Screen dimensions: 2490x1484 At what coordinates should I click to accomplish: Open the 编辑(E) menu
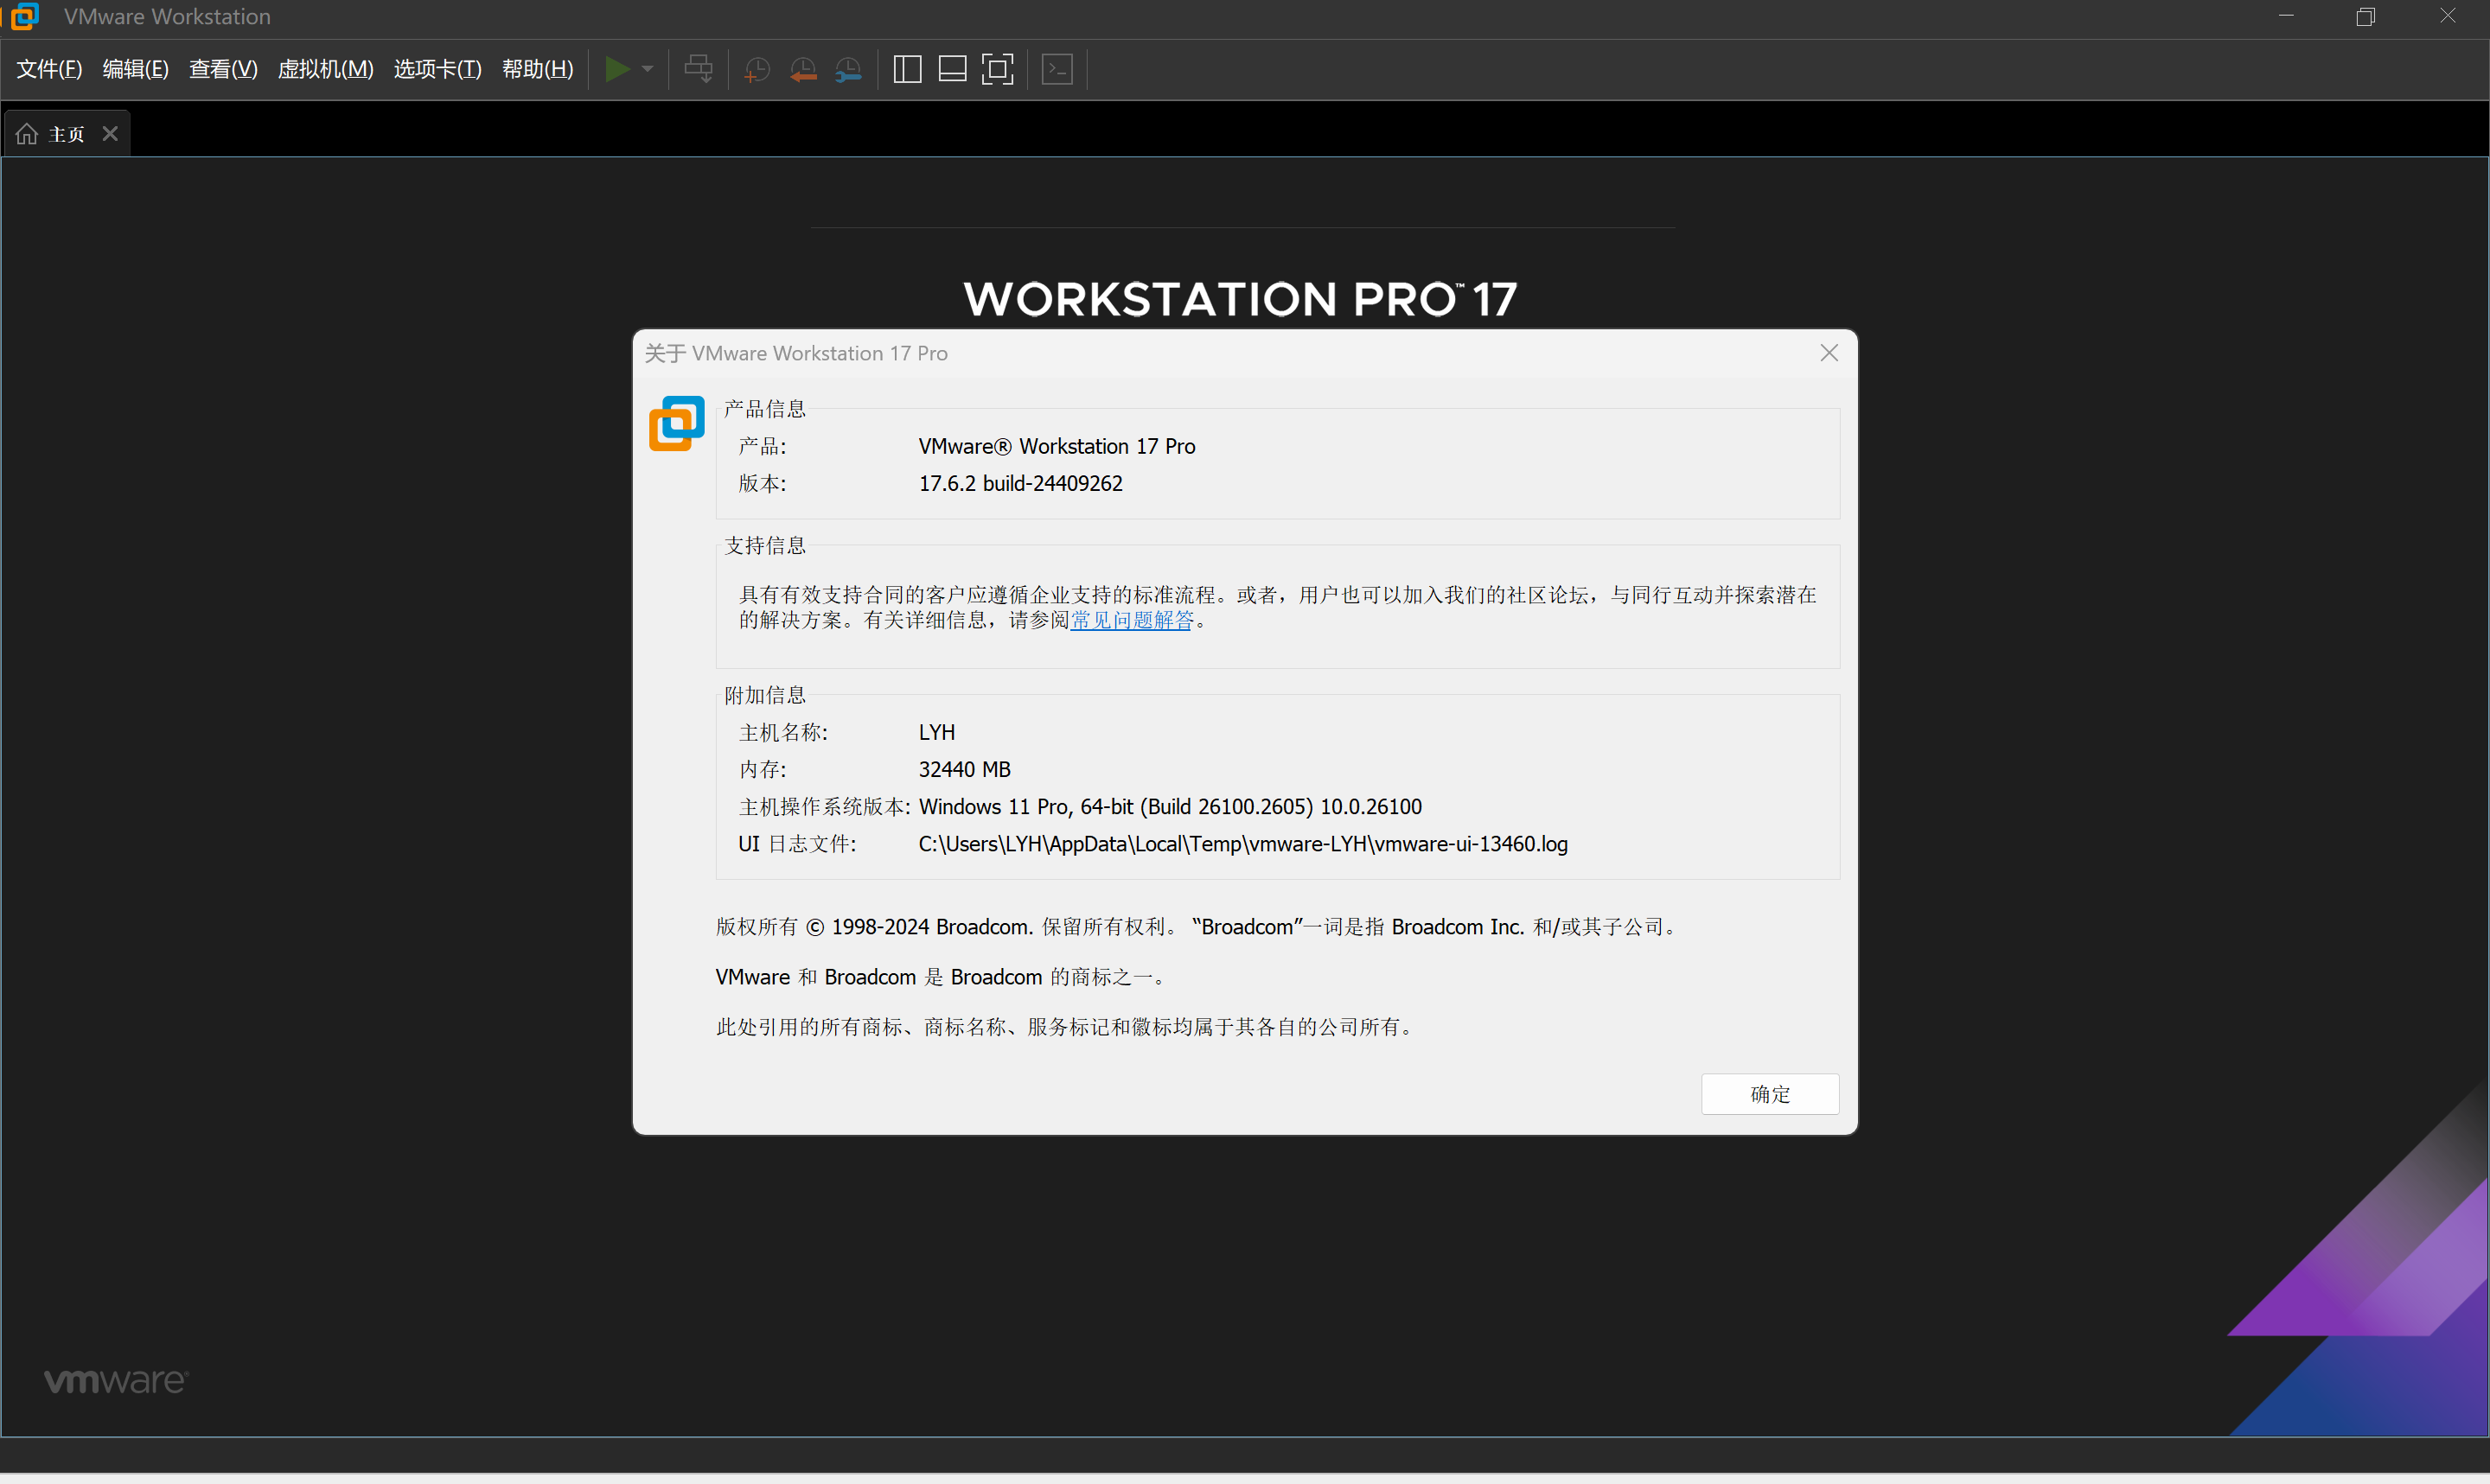pos(135,69)
